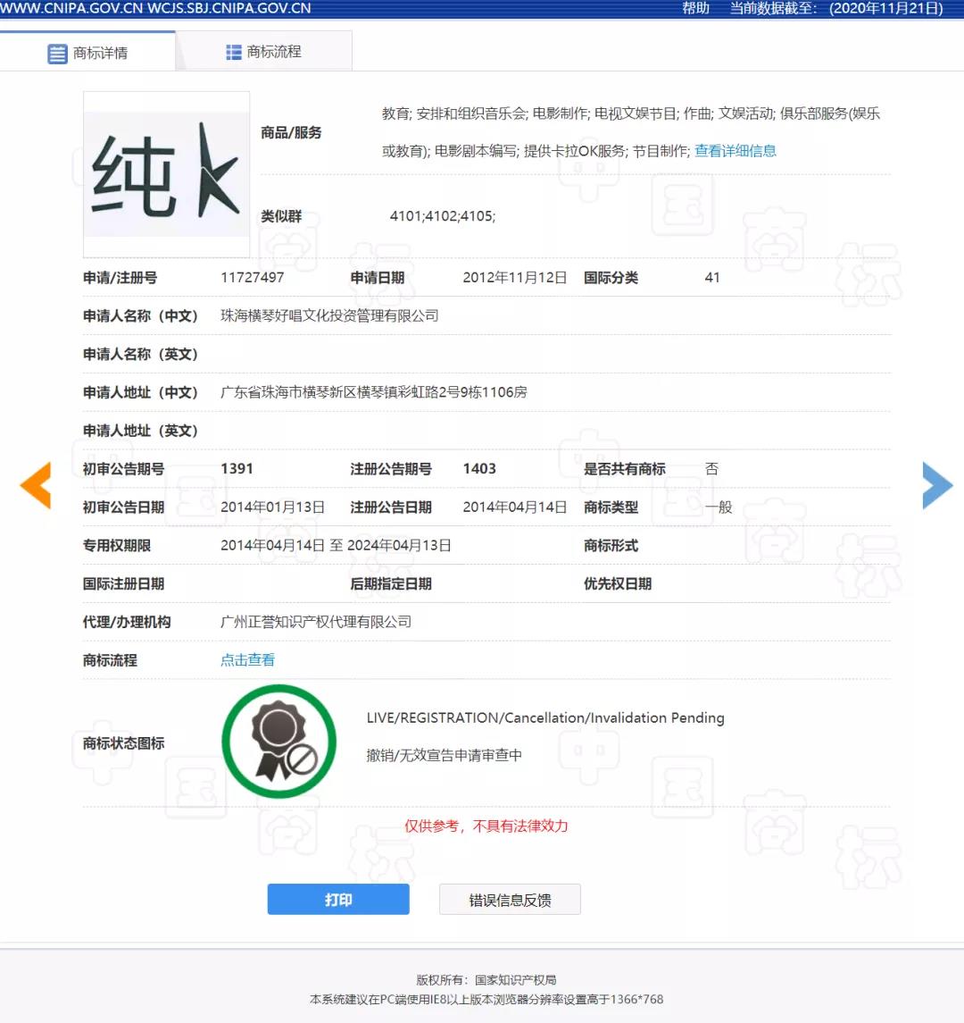The height and width of the screenshot is (1023, 964).
Task: Click the grid icon on 商标流程 tab
Action: (x=234, y=52)
